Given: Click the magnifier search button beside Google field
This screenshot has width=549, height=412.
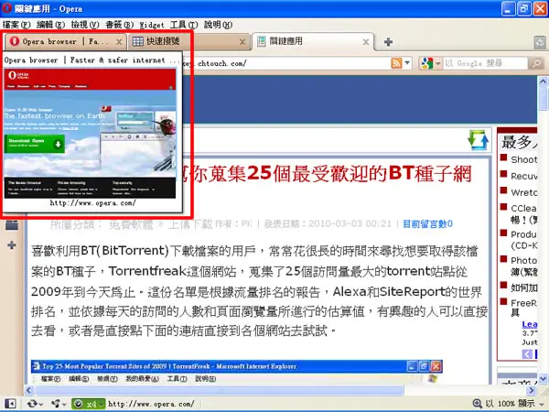Looking at the screenshot, I should coord(536,63).
